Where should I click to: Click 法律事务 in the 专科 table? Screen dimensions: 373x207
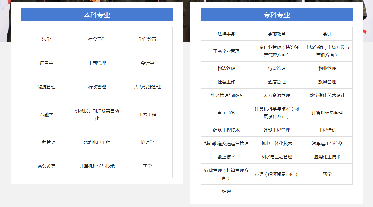[226, 34]
